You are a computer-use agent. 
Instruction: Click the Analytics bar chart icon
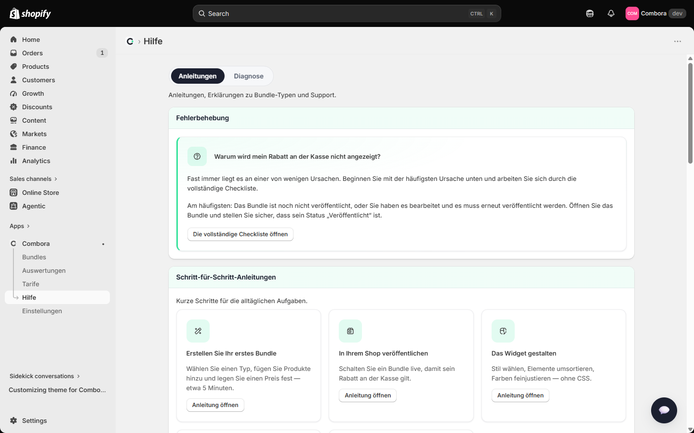pyautogui.click(x=13, y=161)
